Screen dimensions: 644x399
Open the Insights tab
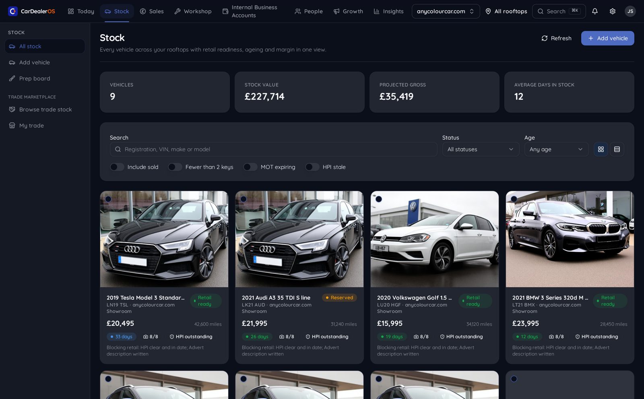click(x=388, y=11)
